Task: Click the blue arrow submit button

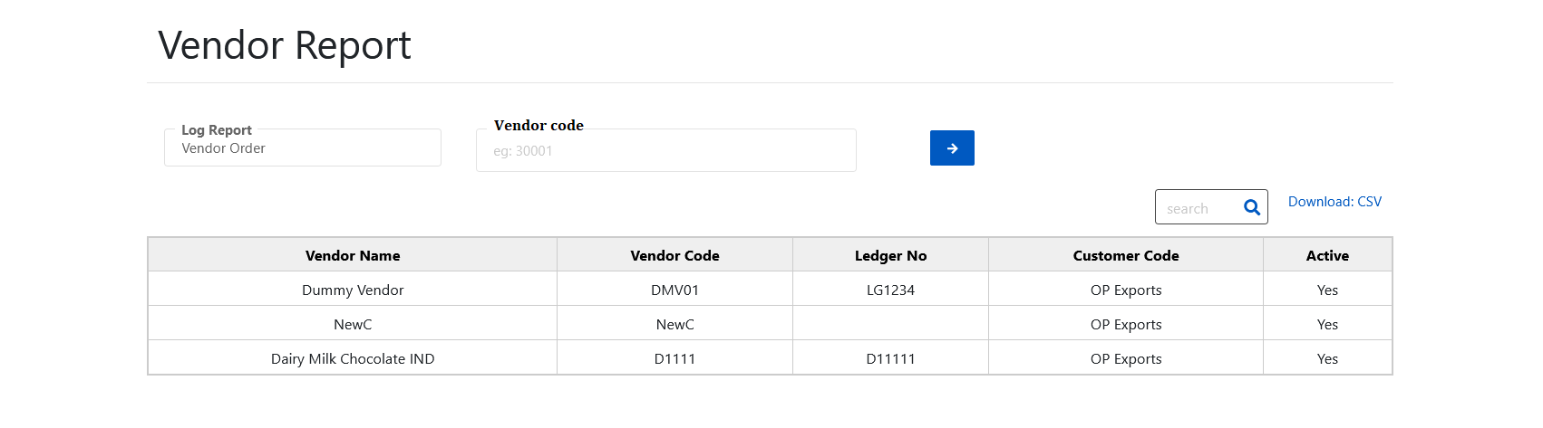Action: tap(952, 148)
